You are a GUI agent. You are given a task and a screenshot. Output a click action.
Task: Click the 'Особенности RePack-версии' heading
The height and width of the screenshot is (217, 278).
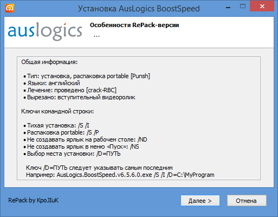[134, 25]
